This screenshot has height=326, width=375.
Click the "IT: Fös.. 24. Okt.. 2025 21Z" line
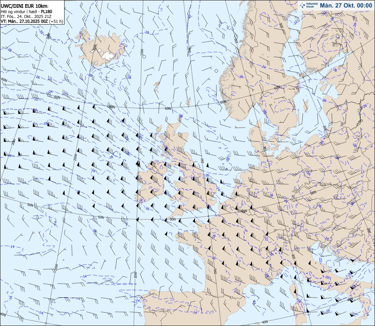click(x=26, y=16)
